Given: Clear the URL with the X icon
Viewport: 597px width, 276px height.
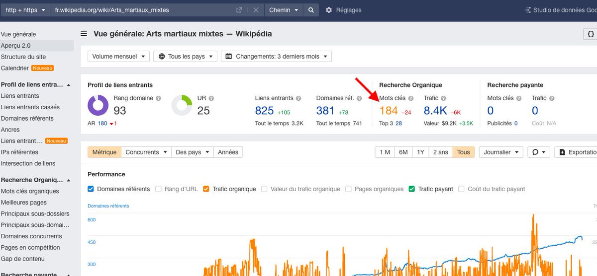Looking at the screenshot, I should tap(256, 10).
